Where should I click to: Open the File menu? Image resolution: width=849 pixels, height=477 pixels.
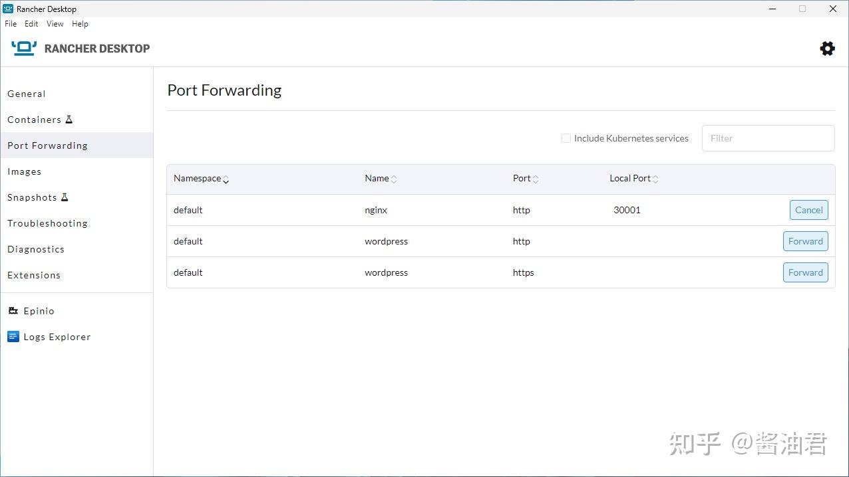11,24
